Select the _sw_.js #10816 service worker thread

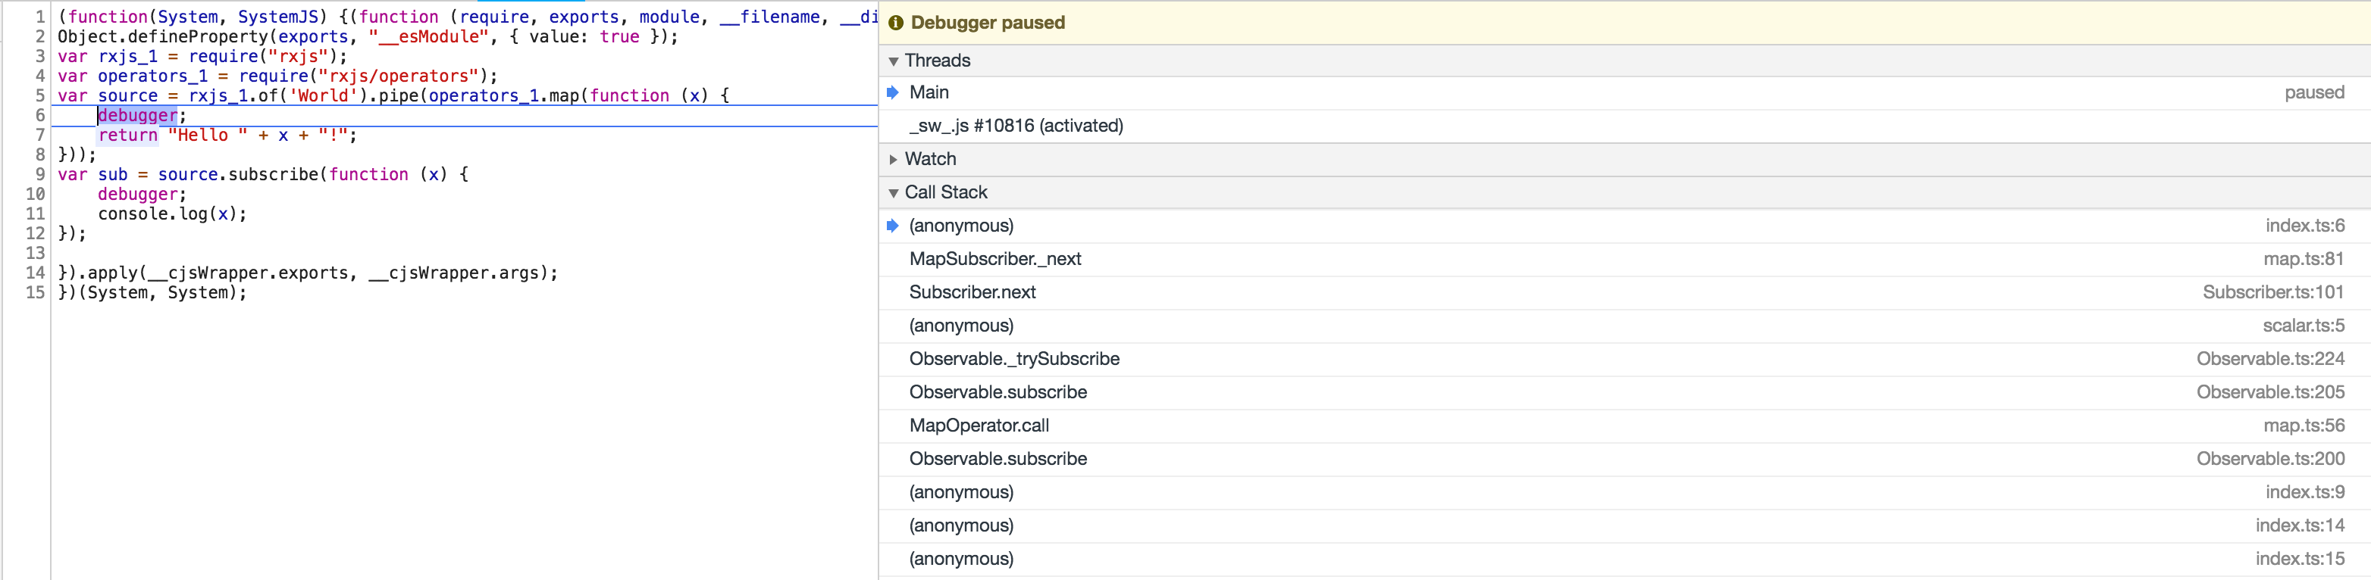coord(1016,126)
